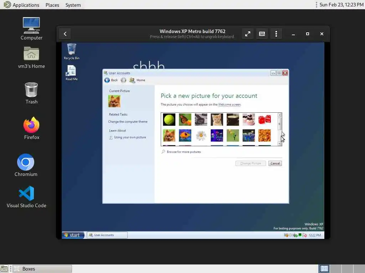Open the System menu
Viewport: 365px width, 273px height.
coord(73,5)
